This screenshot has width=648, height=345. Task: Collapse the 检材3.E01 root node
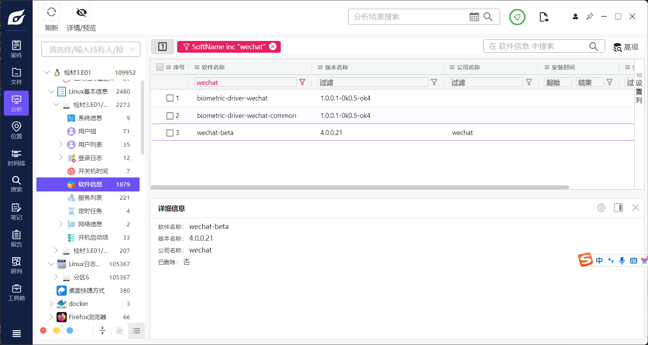pyautogui.click(x=47, y=72)
